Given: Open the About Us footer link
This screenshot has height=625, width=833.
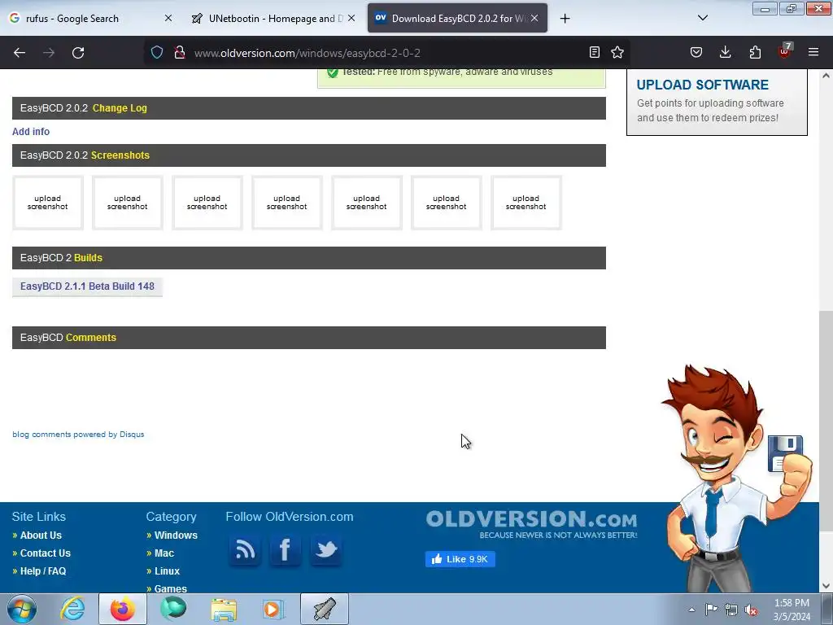Looking at the screenshot, I should 41,535.
